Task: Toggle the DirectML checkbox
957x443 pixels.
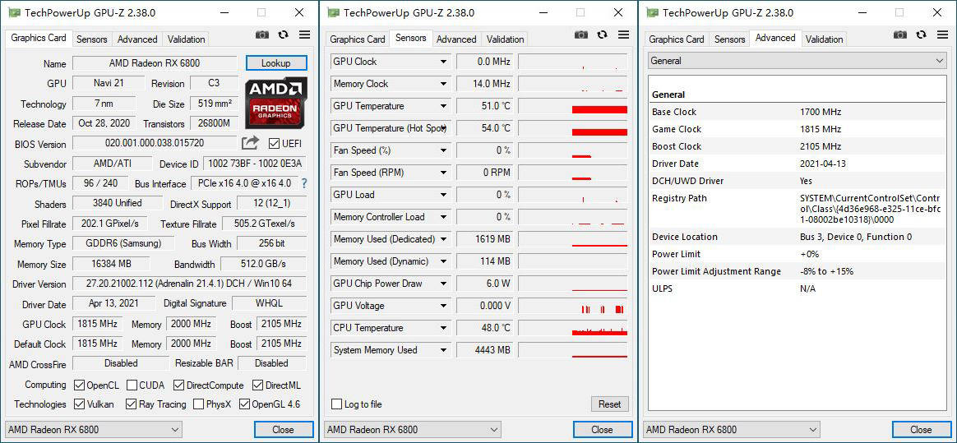Action: (x=257, y=385)
